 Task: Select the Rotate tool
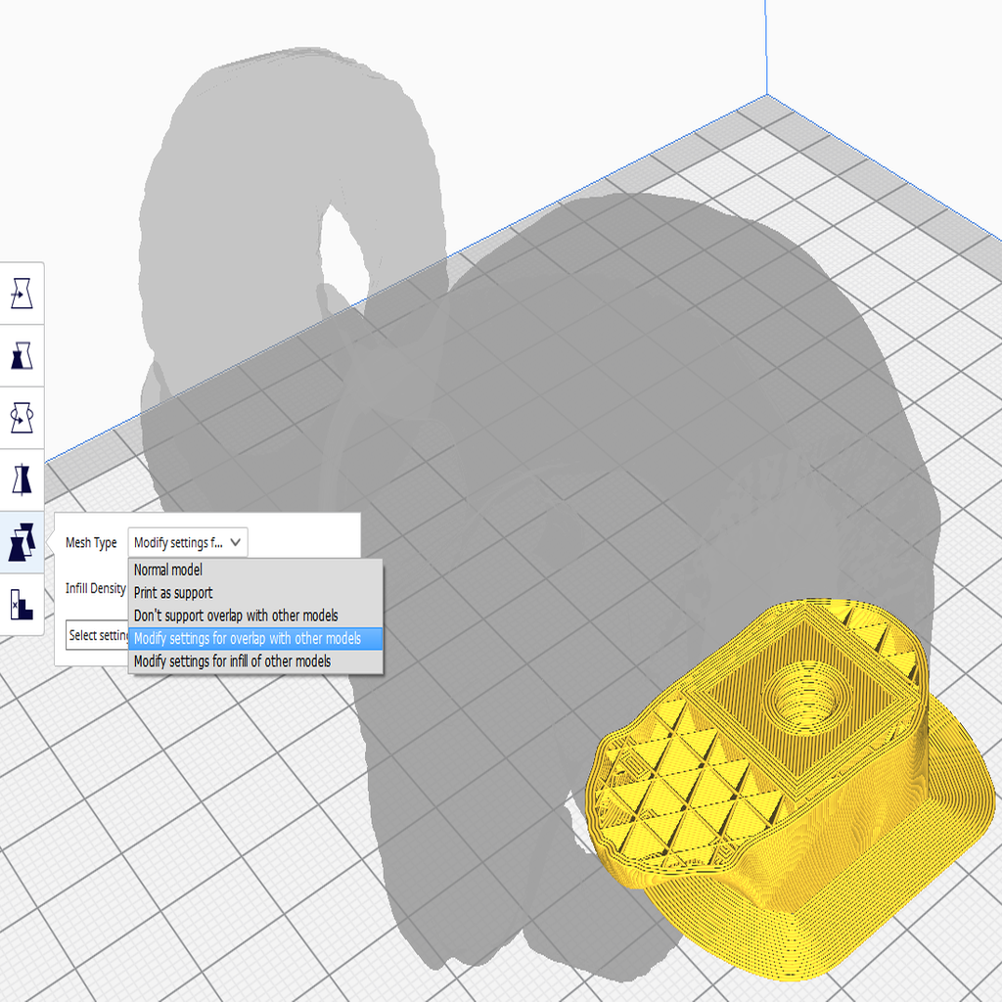[x=22, y=418]
